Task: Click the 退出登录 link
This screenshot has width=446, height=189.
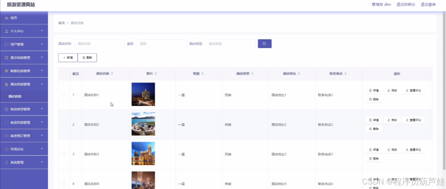Action: click(428, 4)
